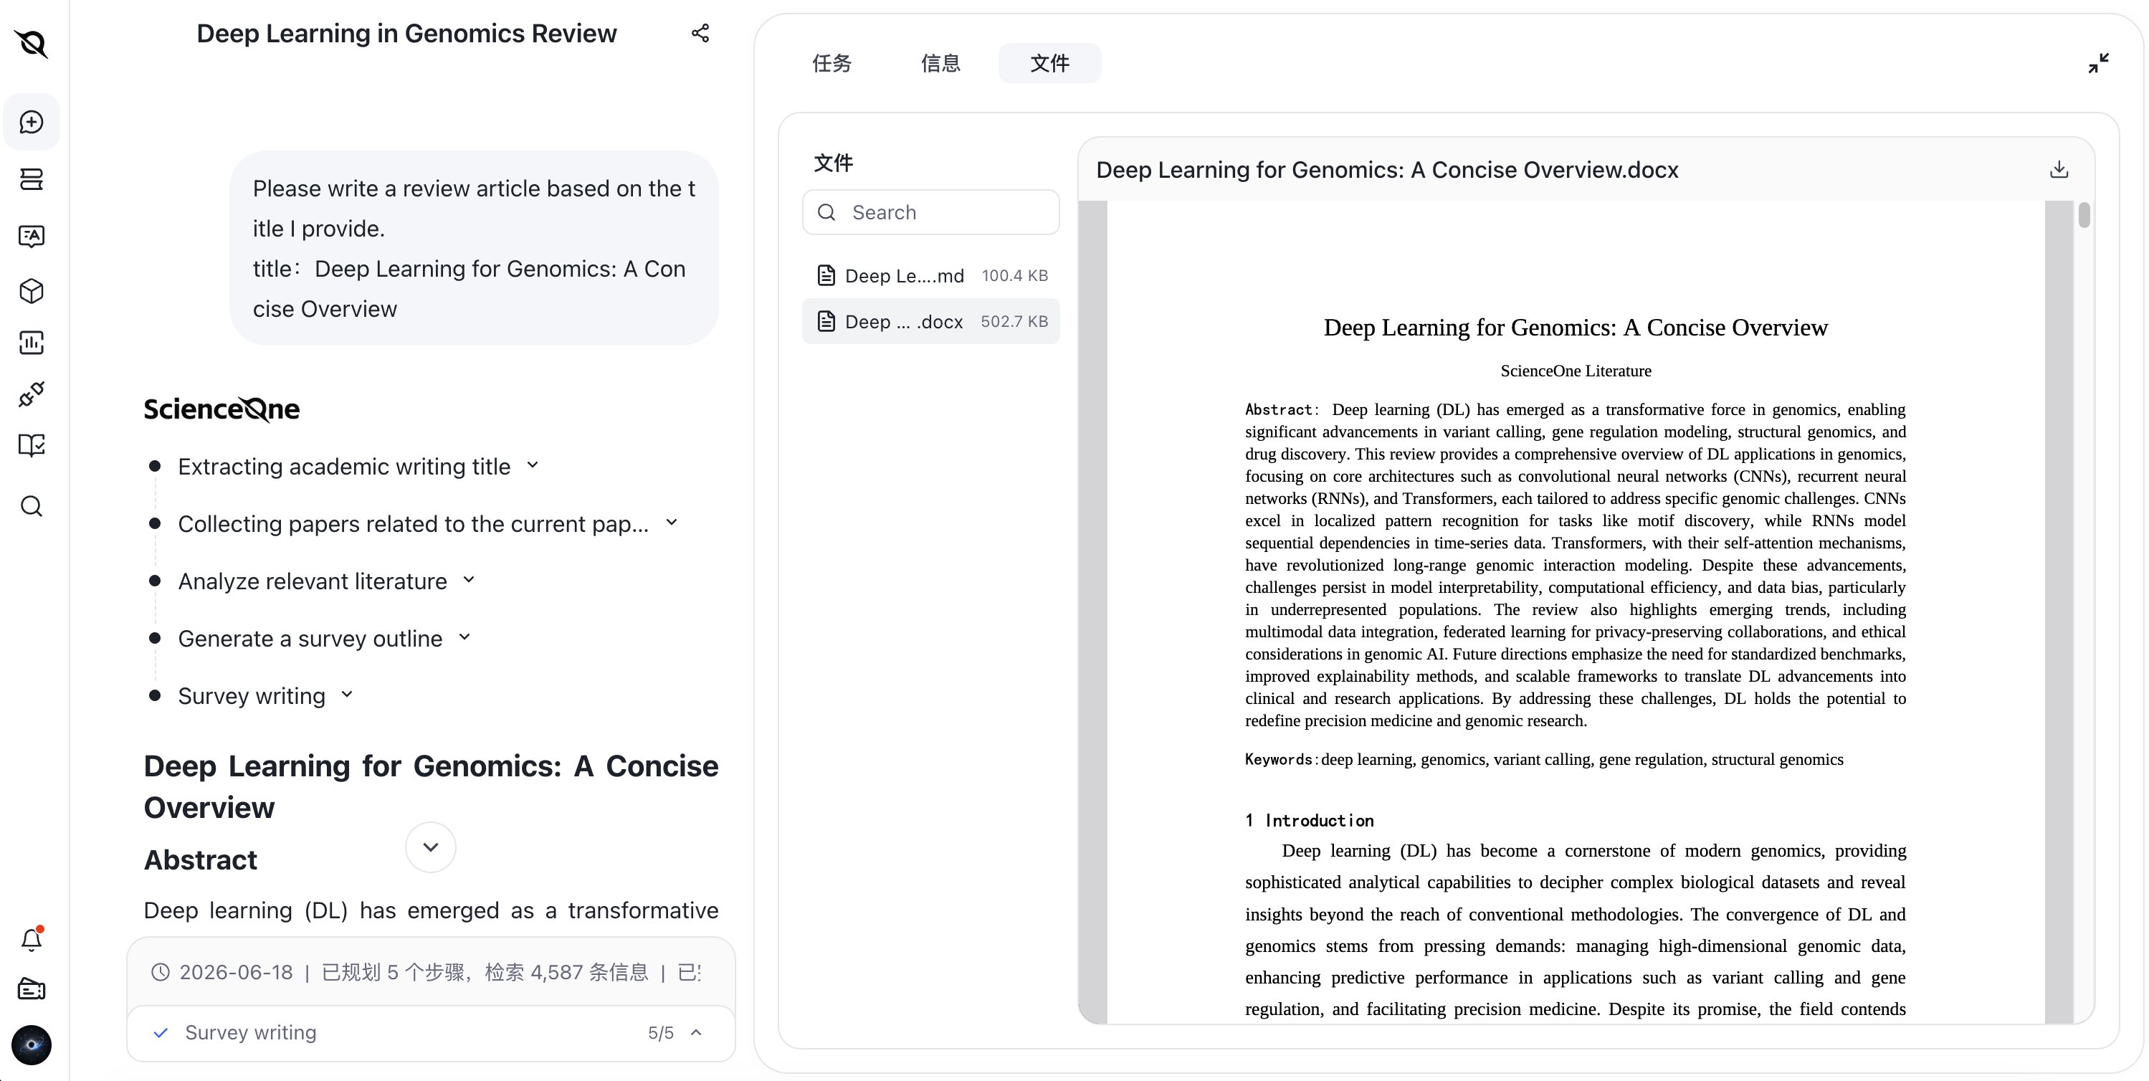Screen dimensions: 2149x1081
Task: Expand the Survey writing step in list
Action: 347,695
